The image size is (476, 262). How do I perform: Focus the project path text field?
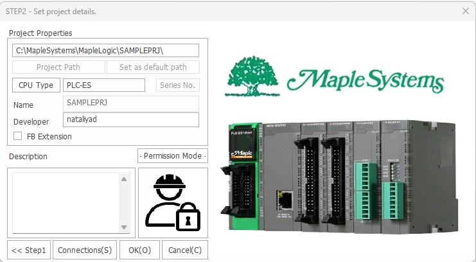105,50
